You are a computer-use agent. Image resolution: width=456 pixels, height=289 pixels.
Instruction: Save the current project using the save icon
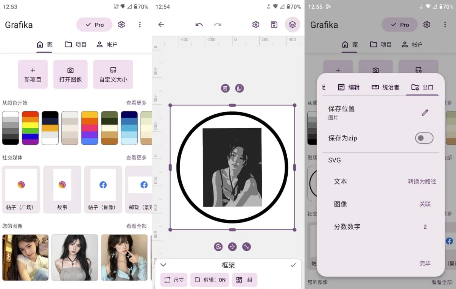pyautogui.click(x=274, y=24)
